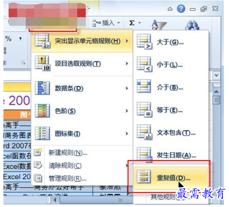Click the Icon Sets icon
Screen dimensions: 229x207
(42, 133)
